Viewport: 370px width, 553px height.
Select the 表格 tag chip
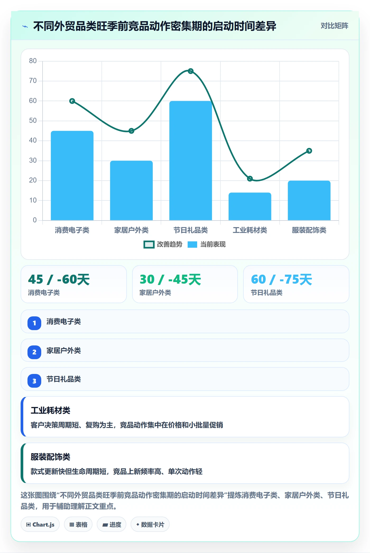(x=78, y=524)
